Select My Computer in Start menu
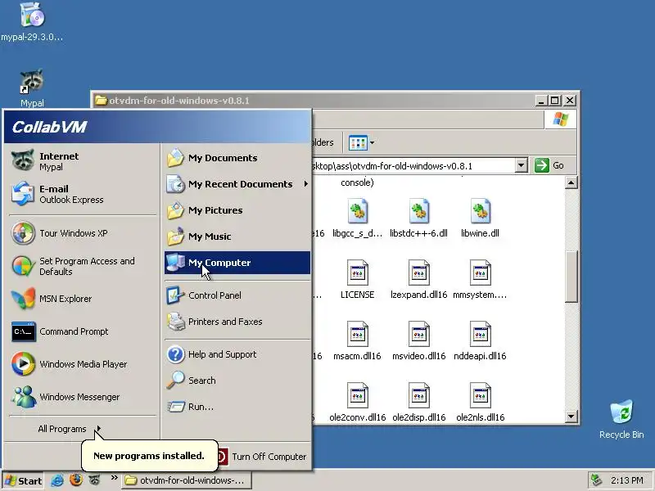Image resolution: width=655 pixels, height=491 pixels. pyautogui.click(x=237, y=263)
